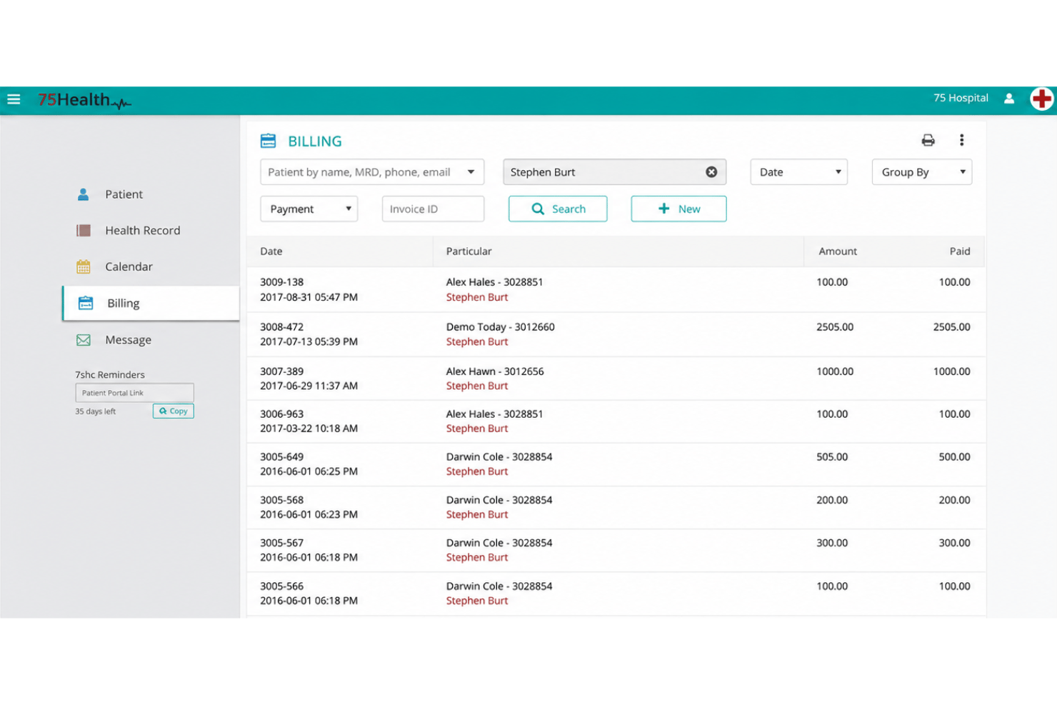
Task: Open invoice 3007-389
Action: 281,371
